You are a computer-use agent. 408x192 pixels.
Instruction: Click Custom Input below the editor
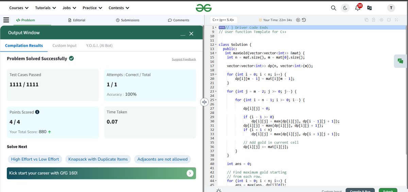331,191
